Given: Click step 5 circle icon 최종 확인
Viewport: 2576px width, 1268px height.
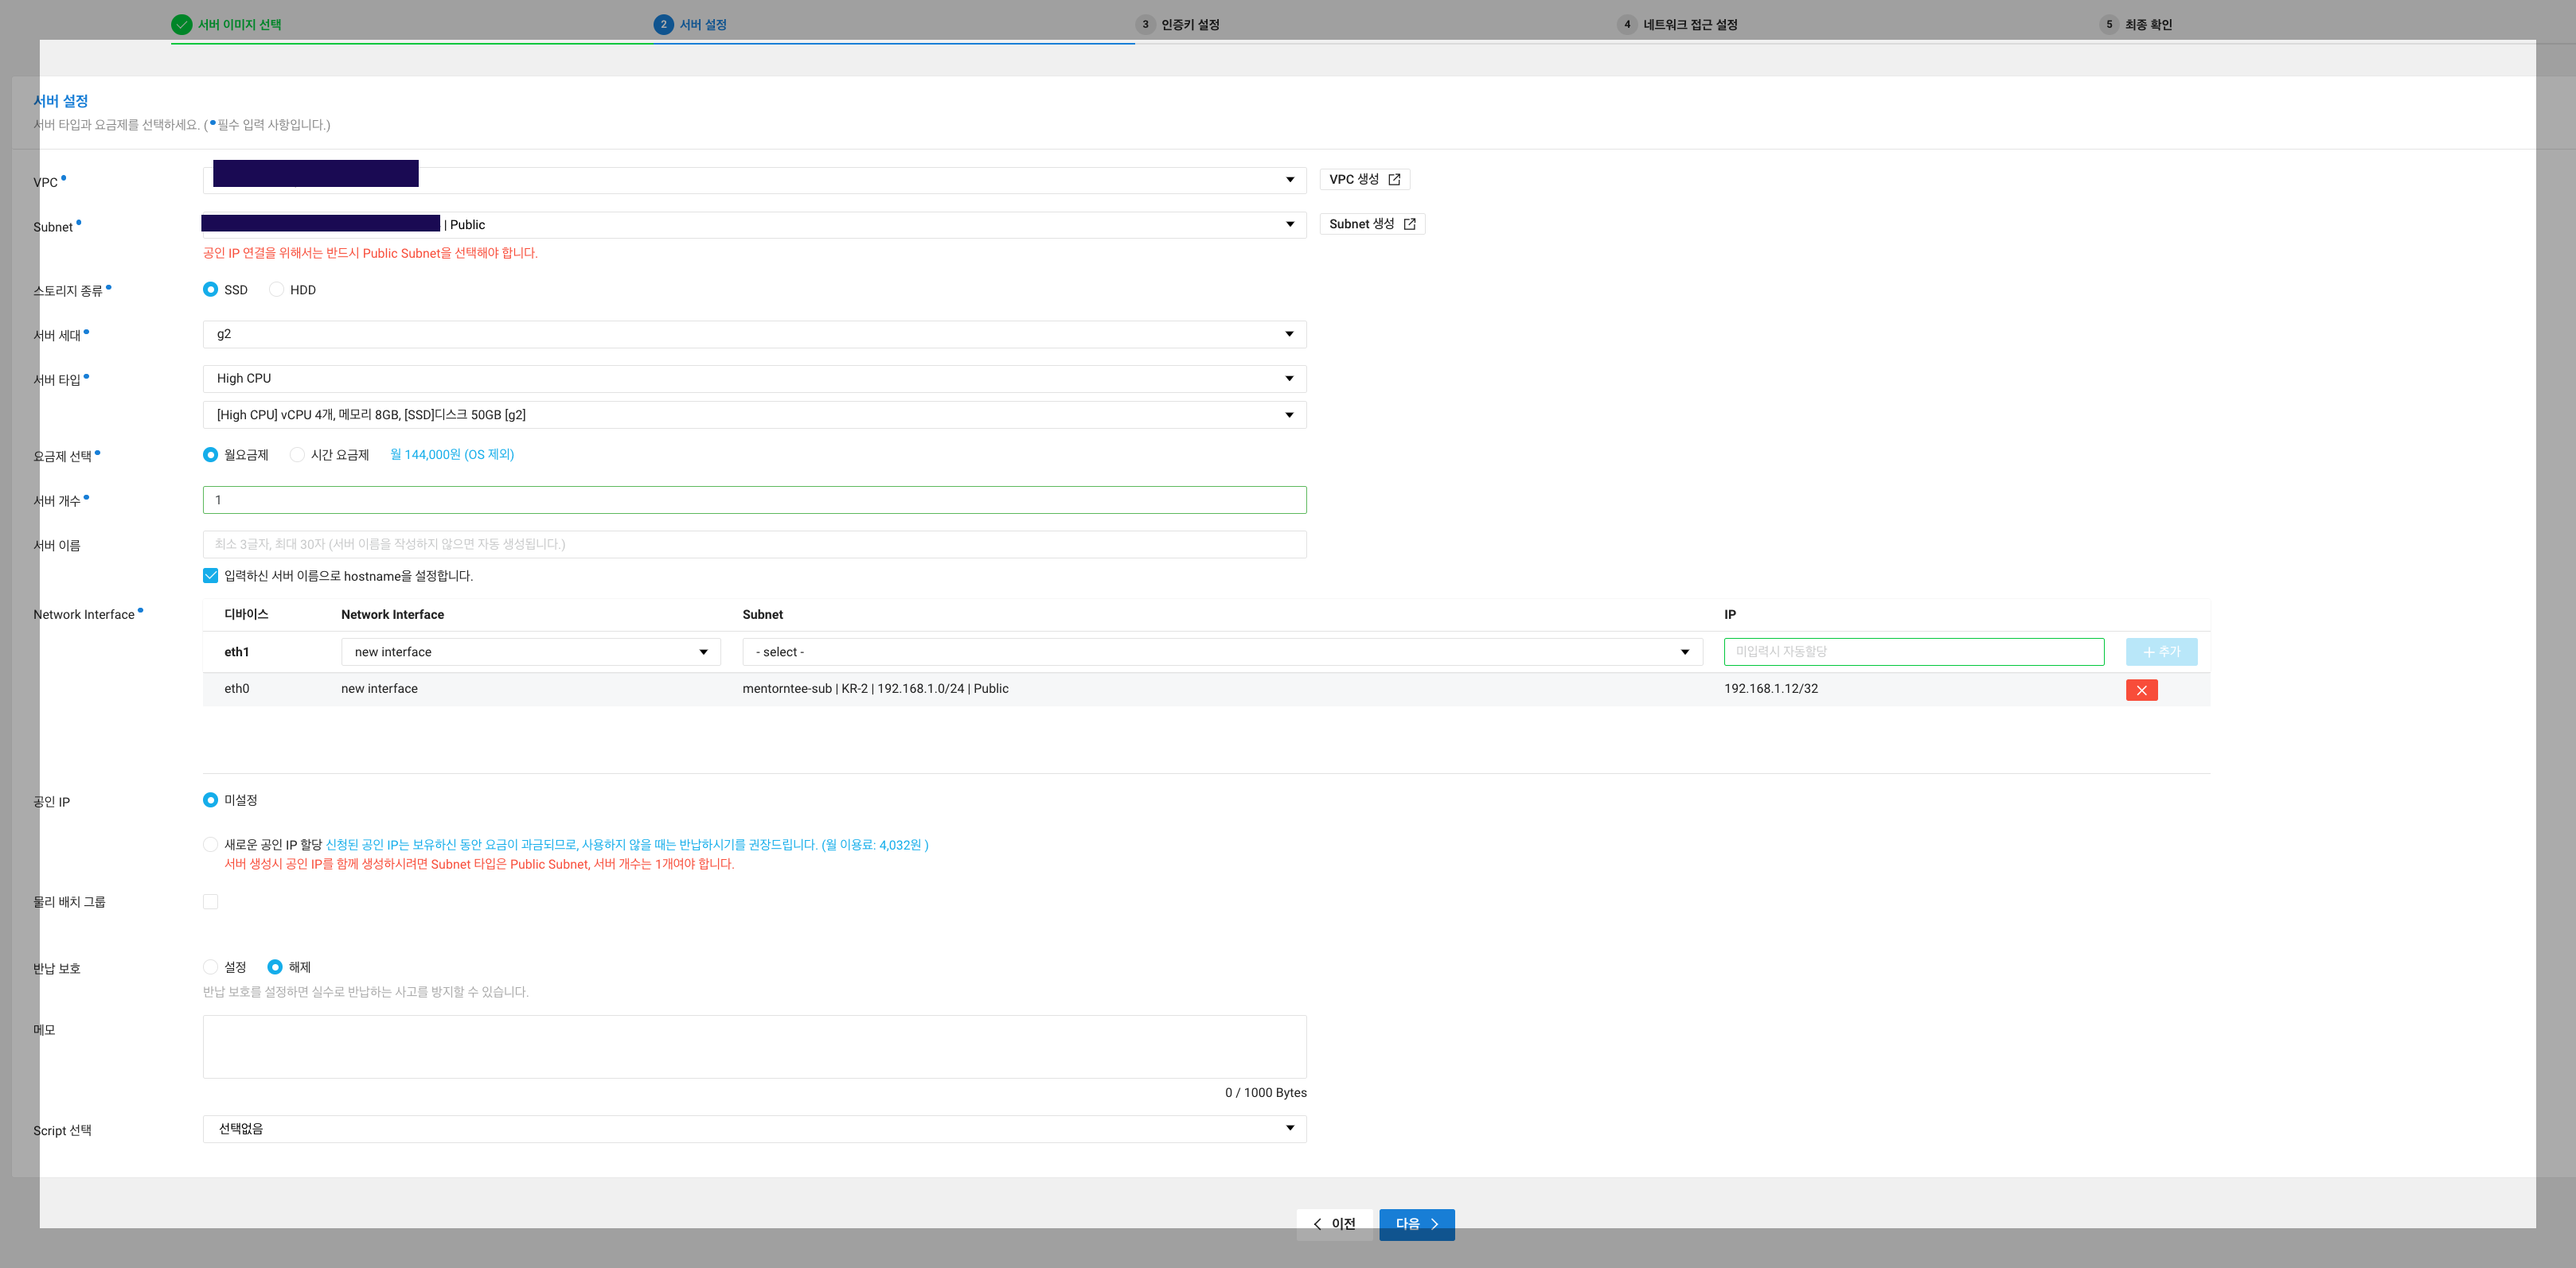Looking at the screenshot, I should pyautogui.click(x=2109, y=25).
